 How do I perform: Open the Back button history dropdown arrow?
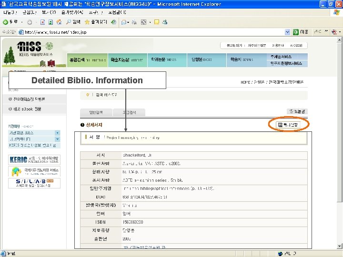(x=22, y=22)
